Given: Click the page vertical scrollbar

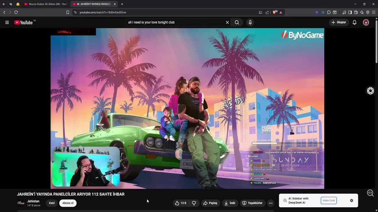Looking at the screenshot, I should 377,41.
